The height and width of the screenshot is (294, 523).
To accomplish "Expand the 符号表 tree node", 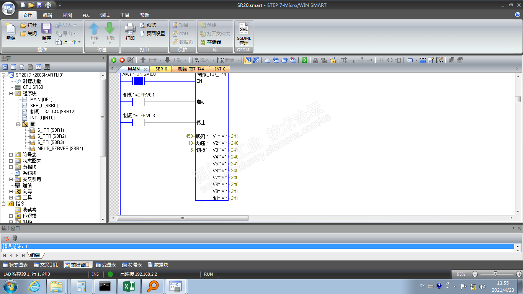I will (x=11, y=155).
